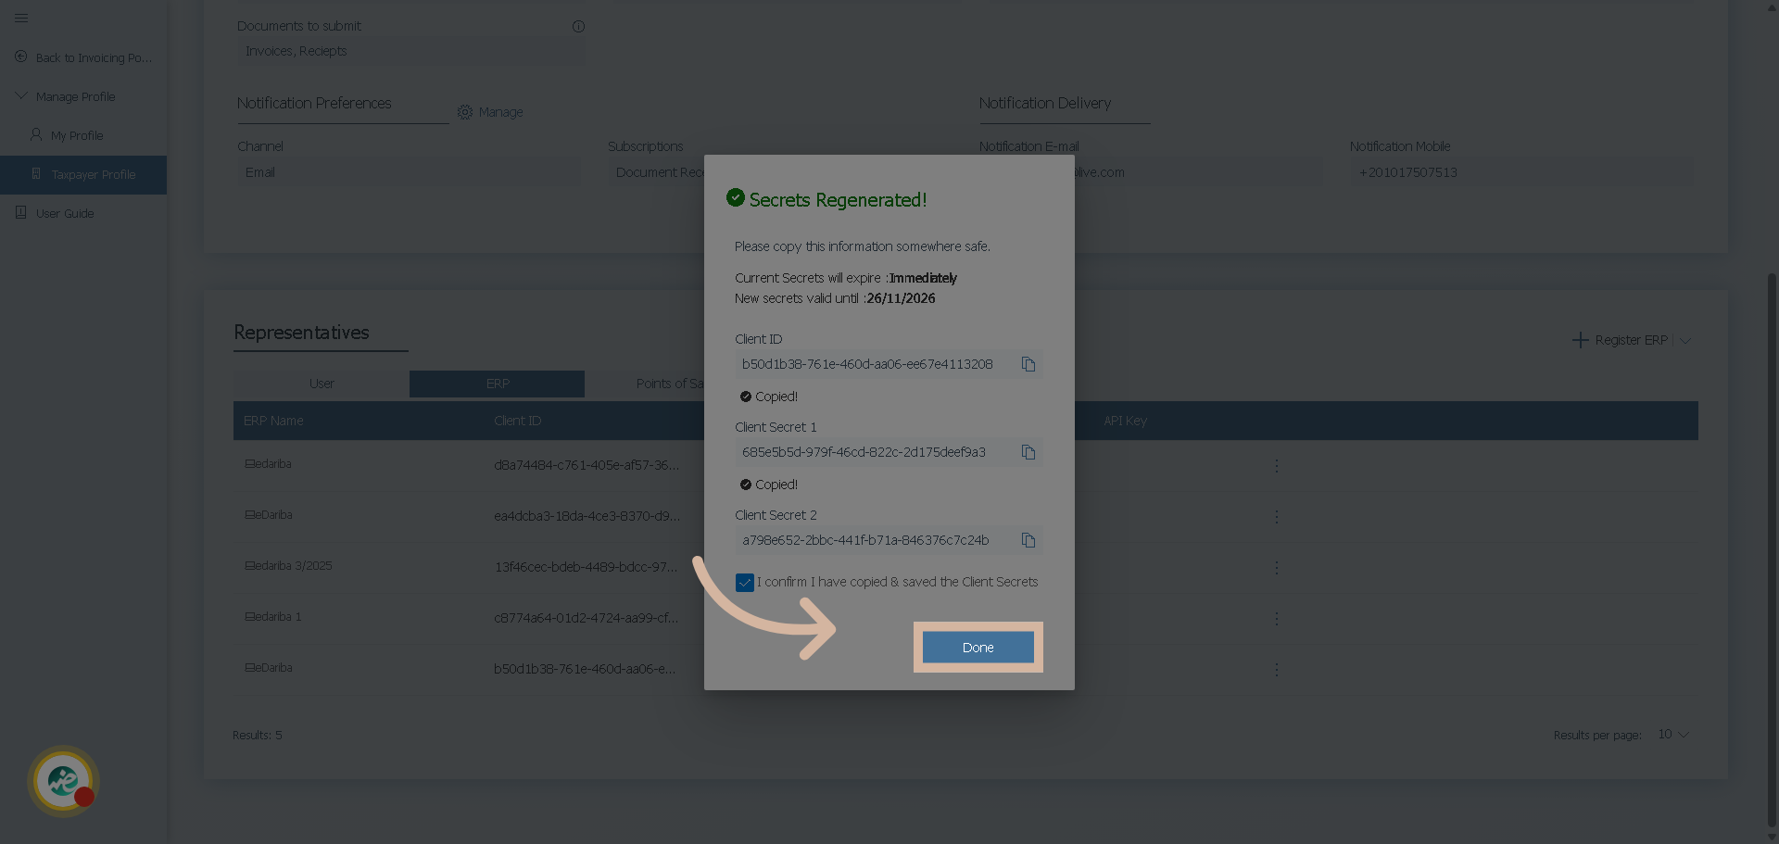Click the Done button
This screenshot has height=844, width=1779.
pos(978,647)
